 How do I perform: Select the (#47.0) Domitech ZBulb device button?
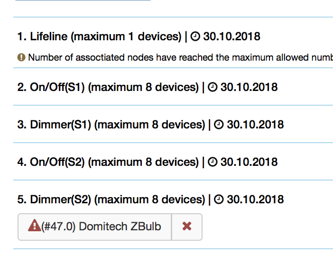94,227
